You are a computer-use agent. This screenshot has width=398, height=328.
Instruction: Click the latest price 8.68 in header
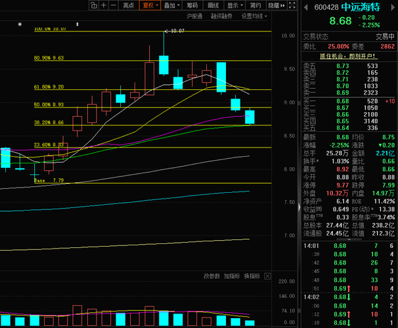tap(340, 21)
